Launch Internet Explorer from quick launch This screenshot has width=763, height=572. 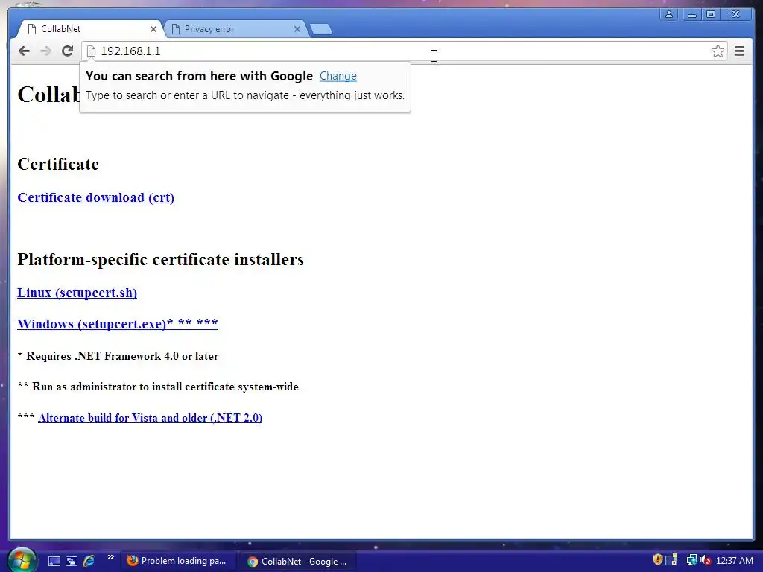click(89, 561)
